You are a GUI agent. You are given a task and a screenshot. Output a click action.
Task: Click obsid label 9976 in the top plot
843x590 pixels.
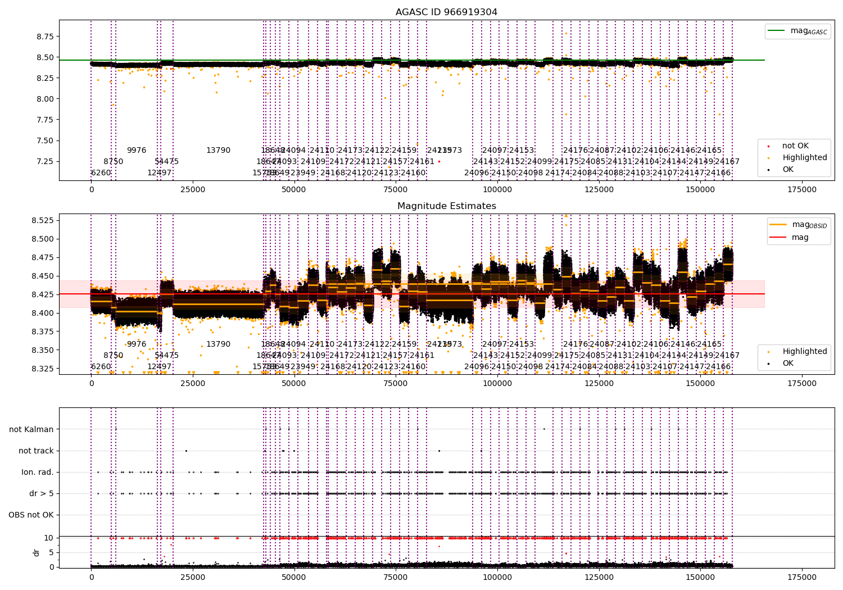137,151
